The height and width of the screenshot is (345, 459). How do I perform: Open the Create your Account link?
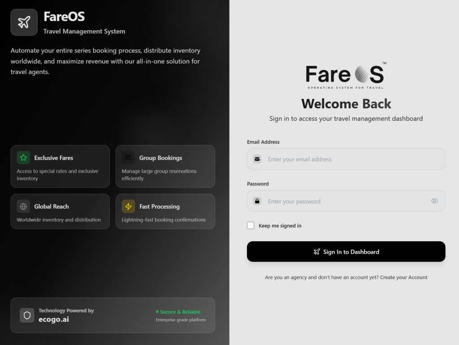point(403,277)
